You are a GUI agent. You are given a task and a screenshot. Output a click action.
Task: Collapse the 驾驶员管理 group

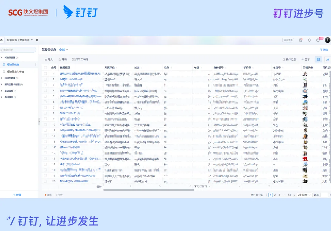point(2,58)
